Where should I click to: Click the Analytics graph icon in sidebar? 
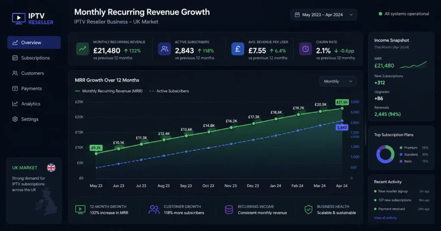click(x=15, y=104)
